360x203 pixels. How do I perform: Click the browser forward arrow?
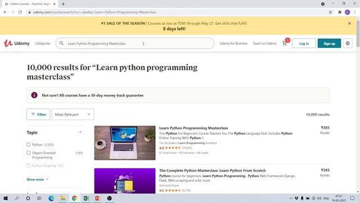(12, 12)
